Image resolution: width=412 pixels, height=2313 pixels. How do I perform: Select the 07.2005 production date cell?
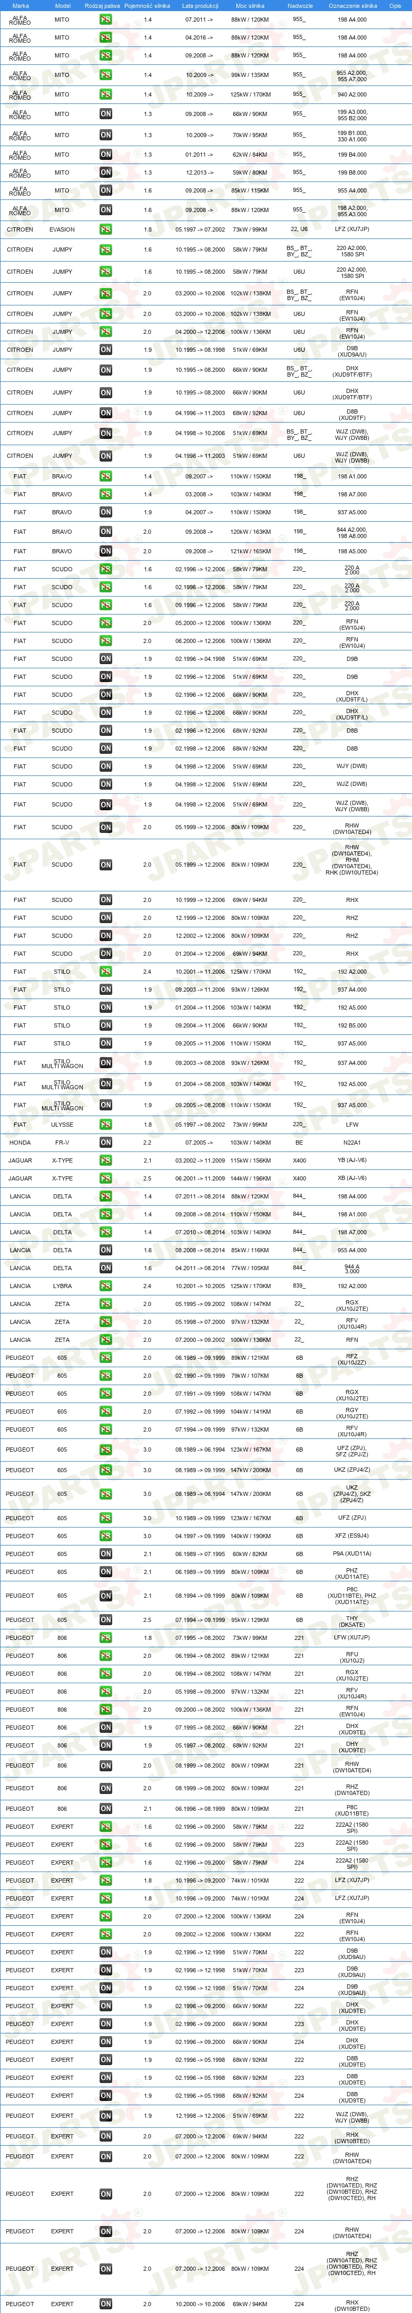click(199, 1143)
